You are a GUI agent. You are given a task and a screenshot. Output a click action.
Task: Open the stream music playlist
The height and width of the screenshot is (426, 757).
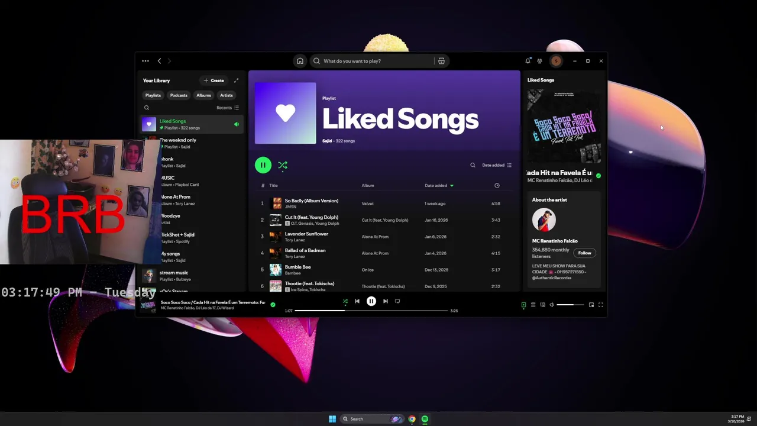pyautogui.click(x=192, y=276)
